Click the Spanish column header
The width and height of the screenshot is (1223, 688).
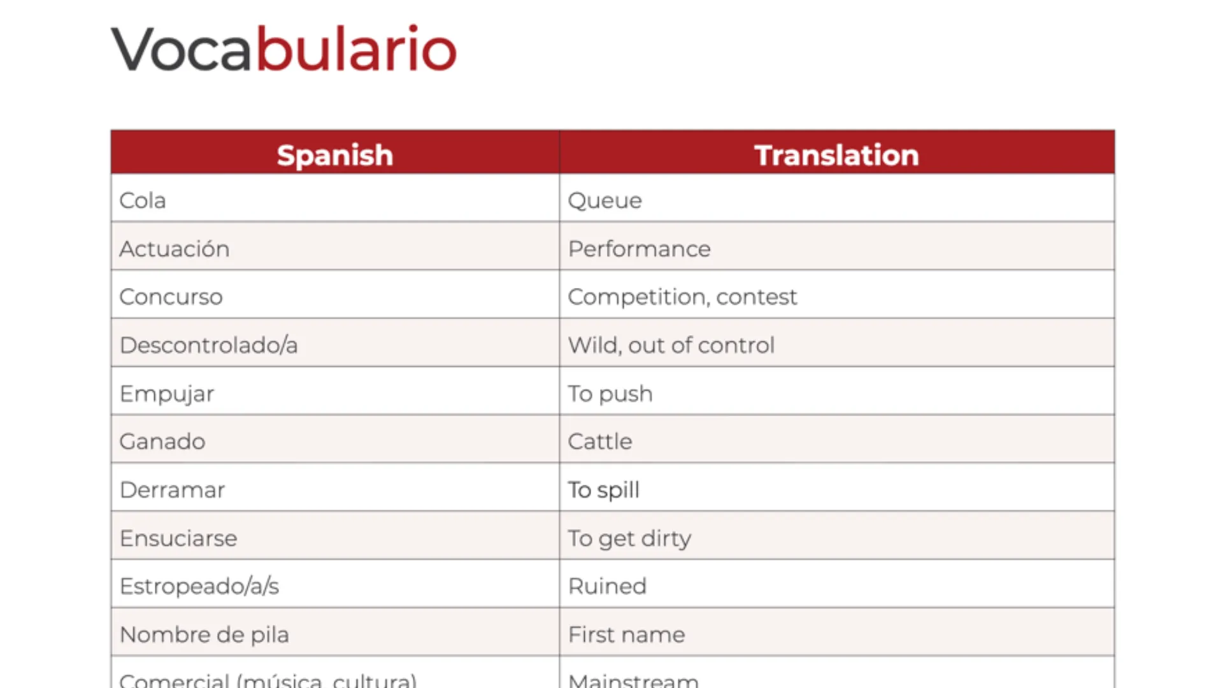(x=334, y=155)
